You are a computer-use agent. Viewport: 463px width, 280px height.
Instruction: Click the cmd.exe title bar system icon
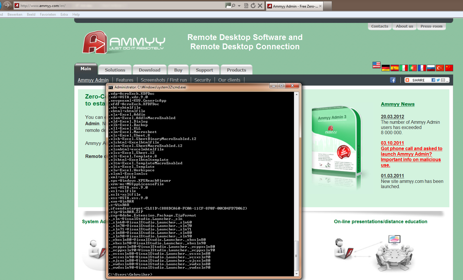click(x=110, y=87)
